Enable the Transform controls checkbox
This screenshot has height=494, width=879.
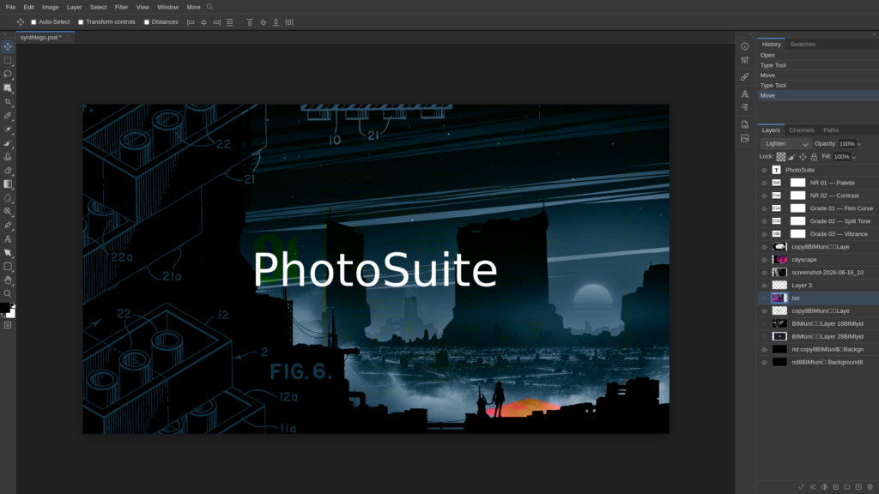(x=81, y=22)
